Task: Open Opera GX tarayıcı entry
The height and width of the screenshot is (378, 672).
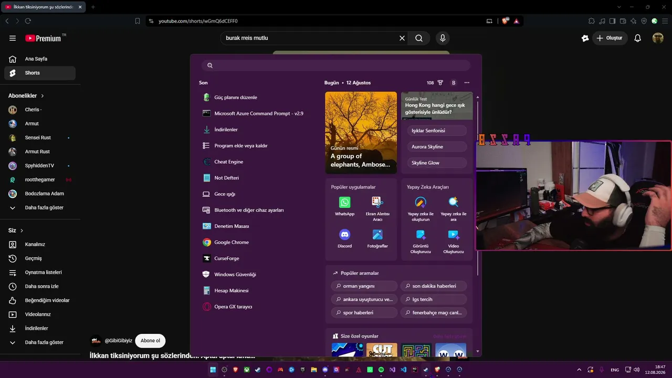Action: 233,307
